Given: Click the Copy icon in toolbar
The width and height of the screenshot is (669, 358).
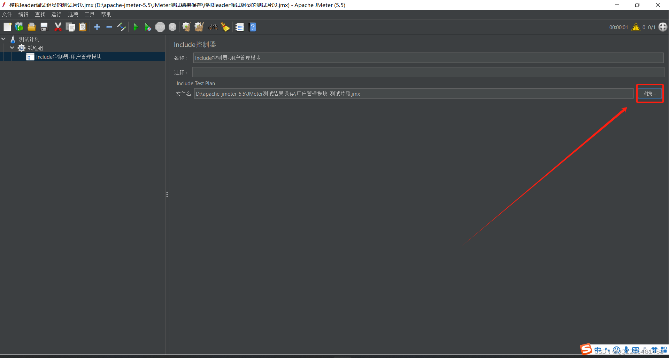Looking at the screenshot, I should pyautogui.click(x=70, y=27).
